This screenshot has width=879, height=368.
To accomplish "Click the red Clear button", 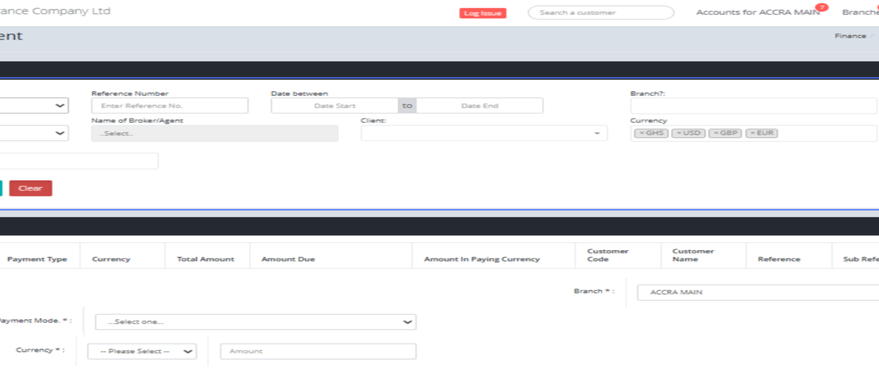I will (x=31, y=188).
